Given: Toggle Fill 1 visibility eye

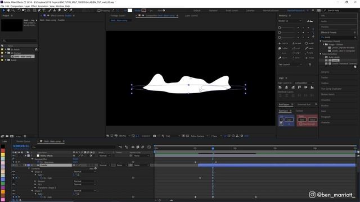Looking at the screenshot, I should (13, 185).
